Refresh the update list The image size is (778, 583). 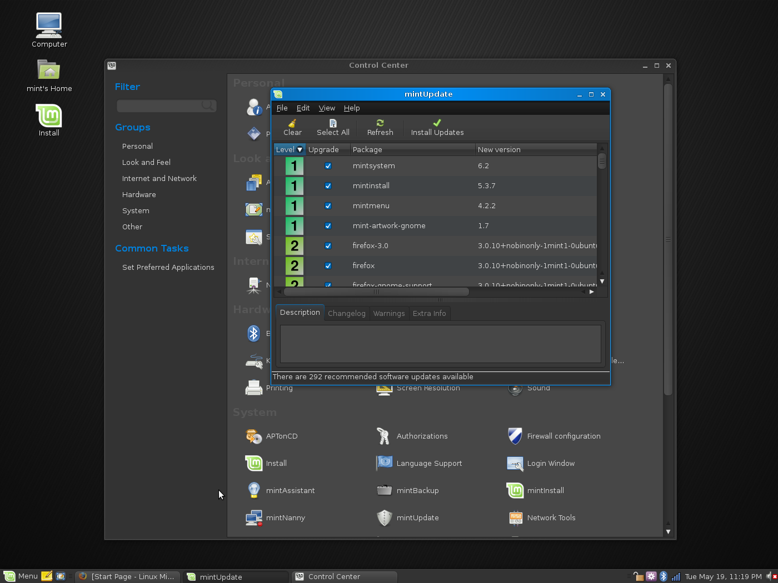click(x=380, y=128)
